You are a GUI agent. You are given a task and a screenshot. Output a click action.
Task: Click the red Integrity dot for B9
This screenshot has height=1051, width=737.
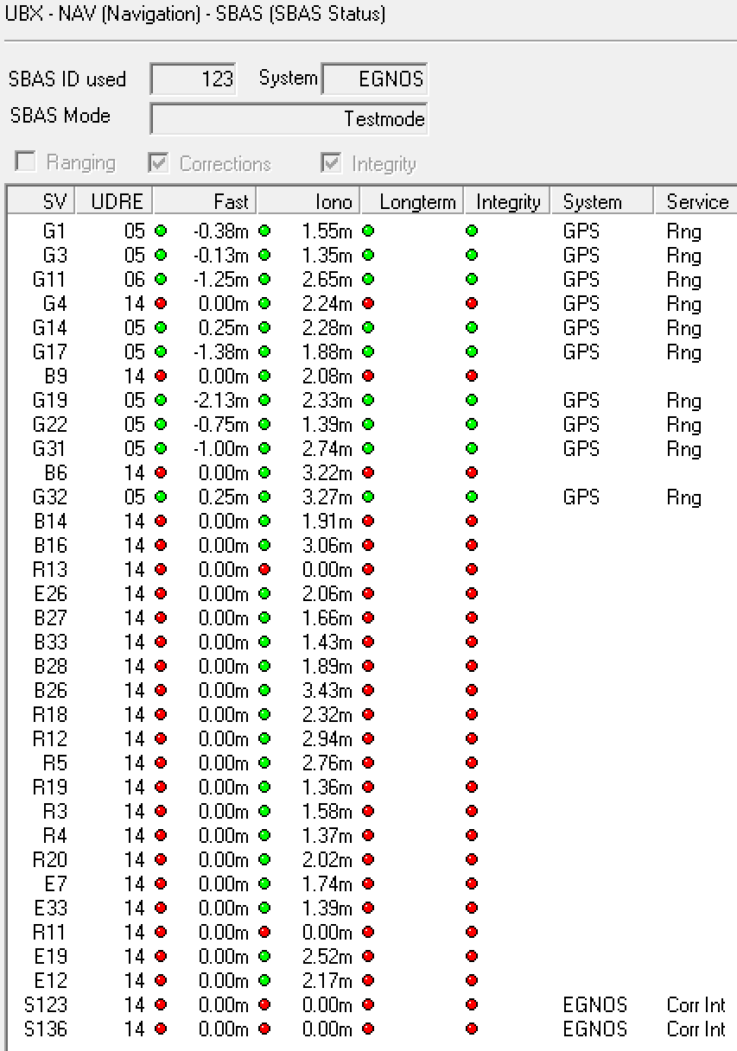click(x=472, y=377)
